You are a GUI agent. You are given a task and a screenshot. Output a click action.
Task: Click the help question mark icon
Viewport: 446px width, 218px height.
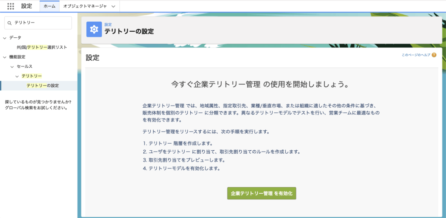click(434, 55)
